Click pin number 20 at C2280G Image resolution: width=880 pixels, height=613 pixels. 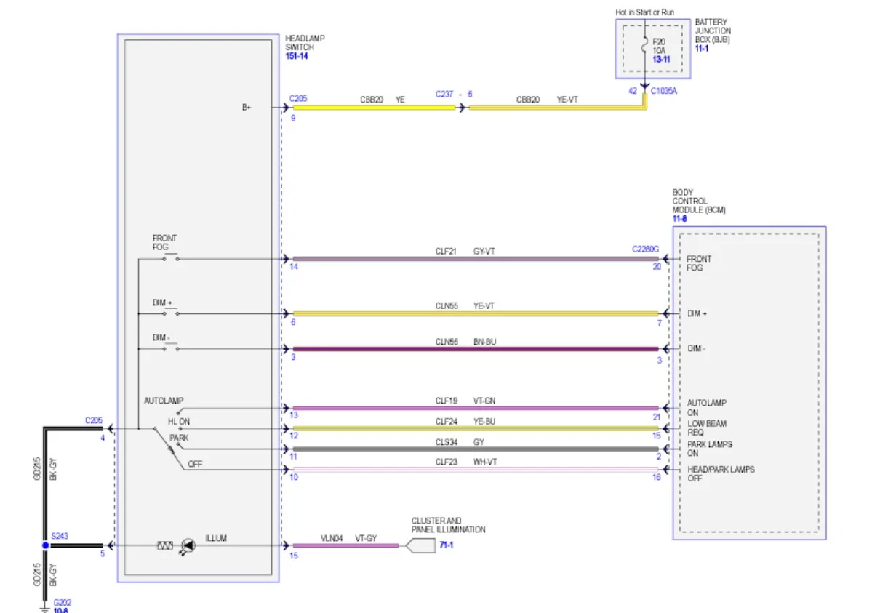point(657,267)
